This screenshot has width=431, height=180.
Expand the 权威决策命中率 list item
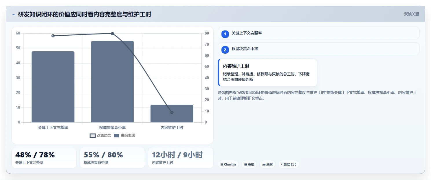(x=318, y=49)
